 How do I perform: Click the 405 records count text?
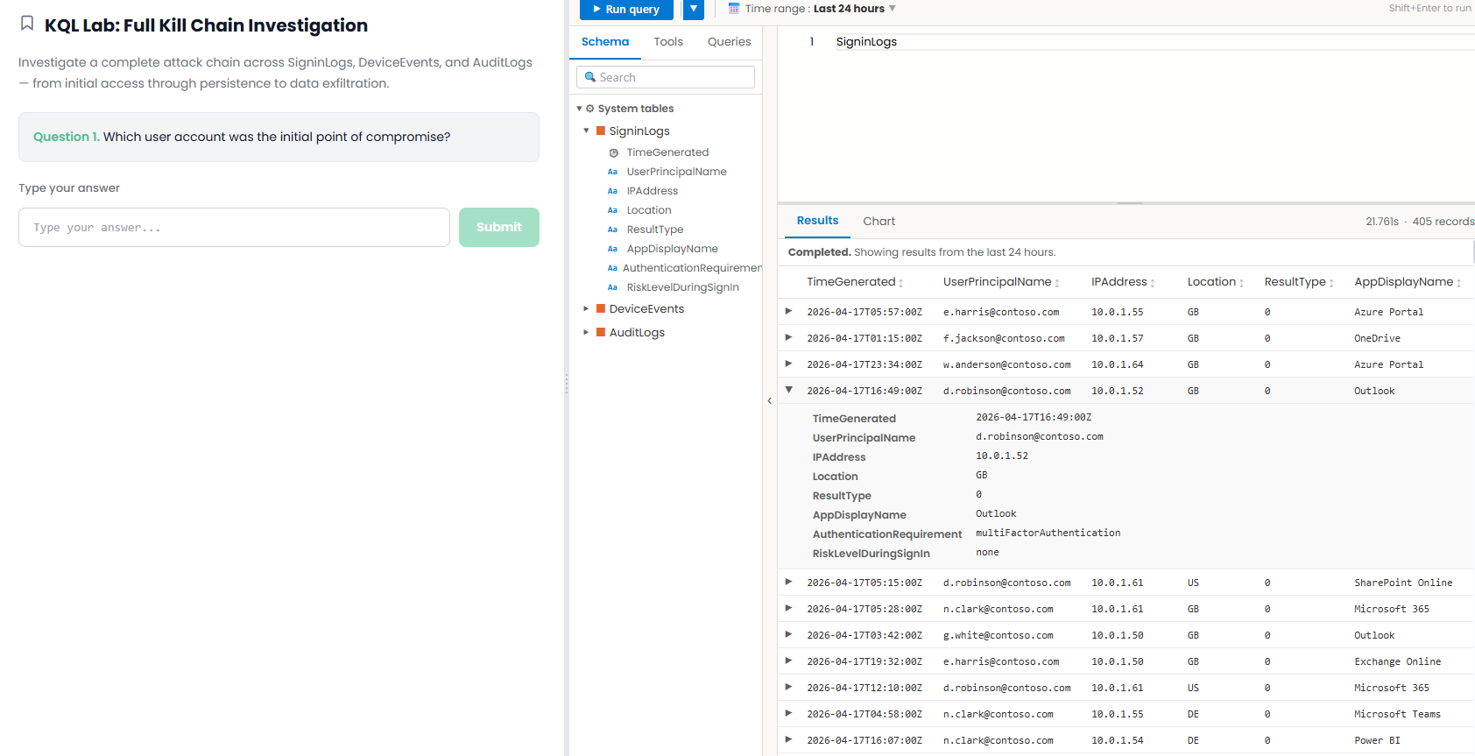[1443, 222]
